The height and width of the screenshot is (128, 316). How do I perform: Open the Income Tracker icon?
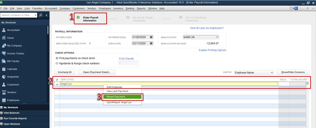3,53
